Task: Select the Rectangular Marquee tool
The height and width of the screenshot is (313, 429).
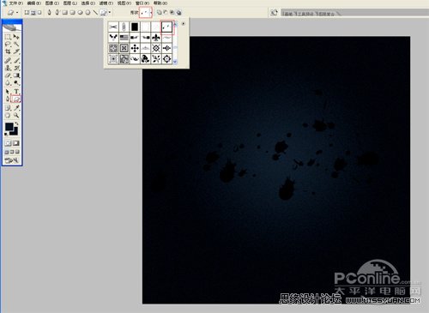Action: pos(8,37)
